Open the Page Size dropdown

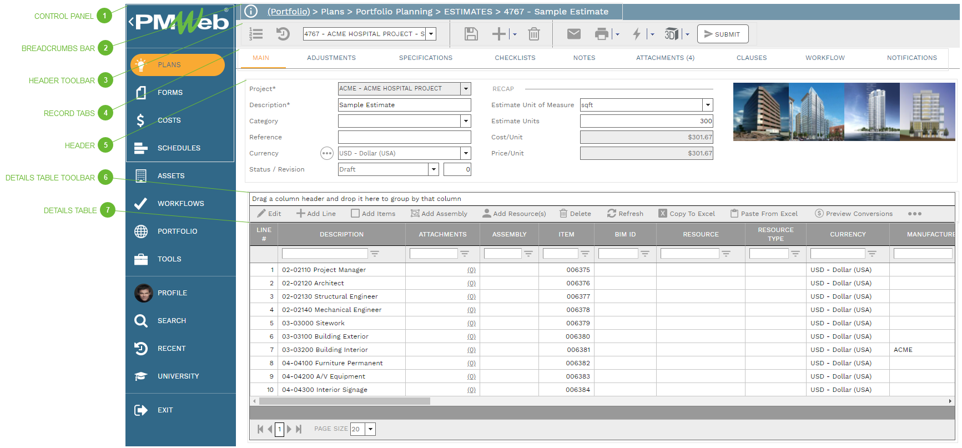370,429
